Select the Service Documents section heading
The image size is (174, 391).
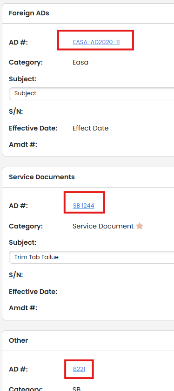coord(42,177)
